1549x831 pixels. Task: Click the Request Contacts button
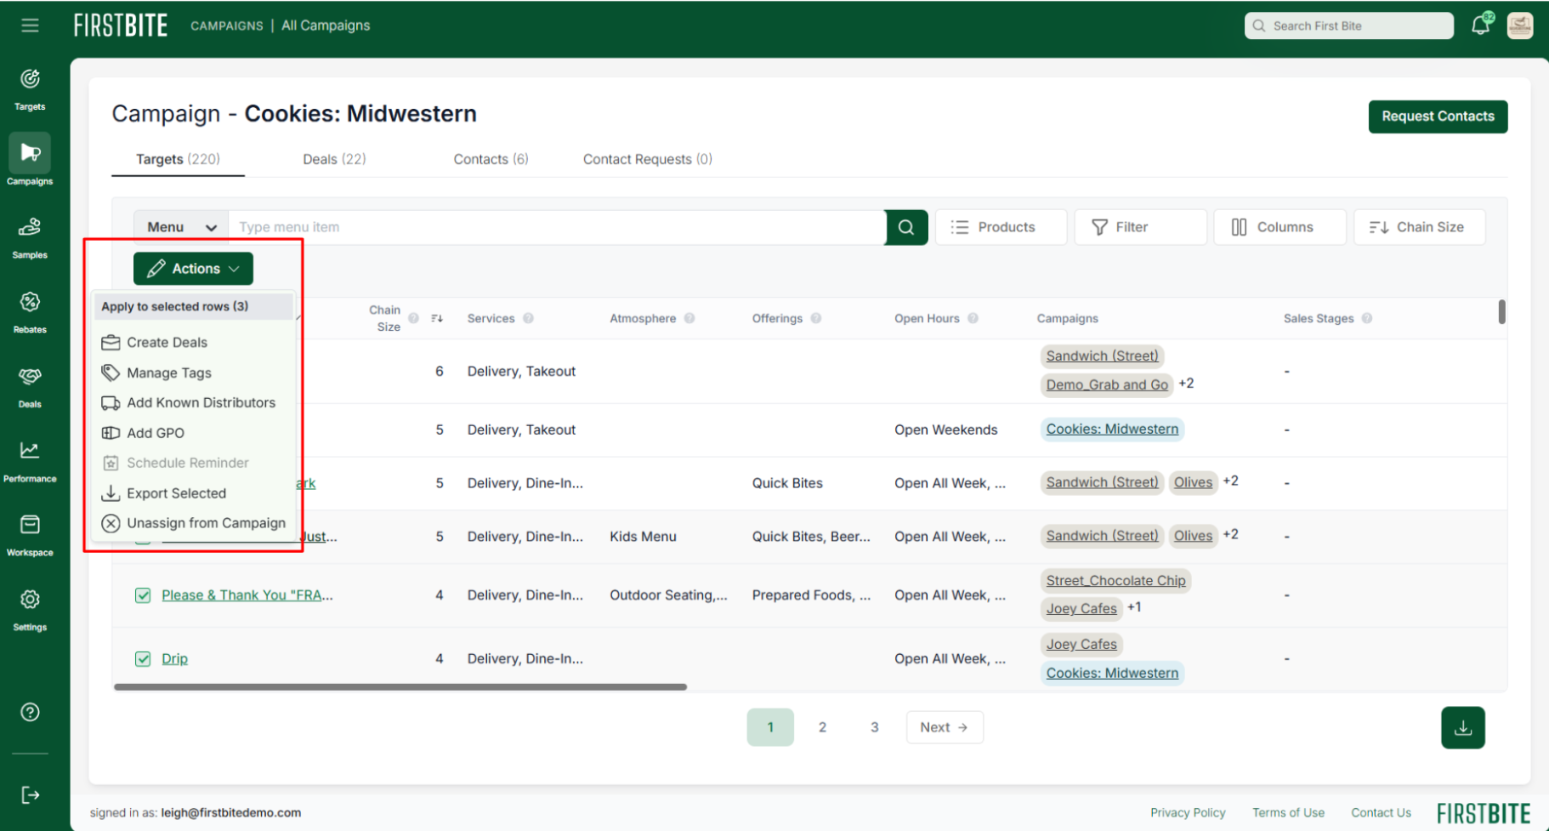[1438, 117]
